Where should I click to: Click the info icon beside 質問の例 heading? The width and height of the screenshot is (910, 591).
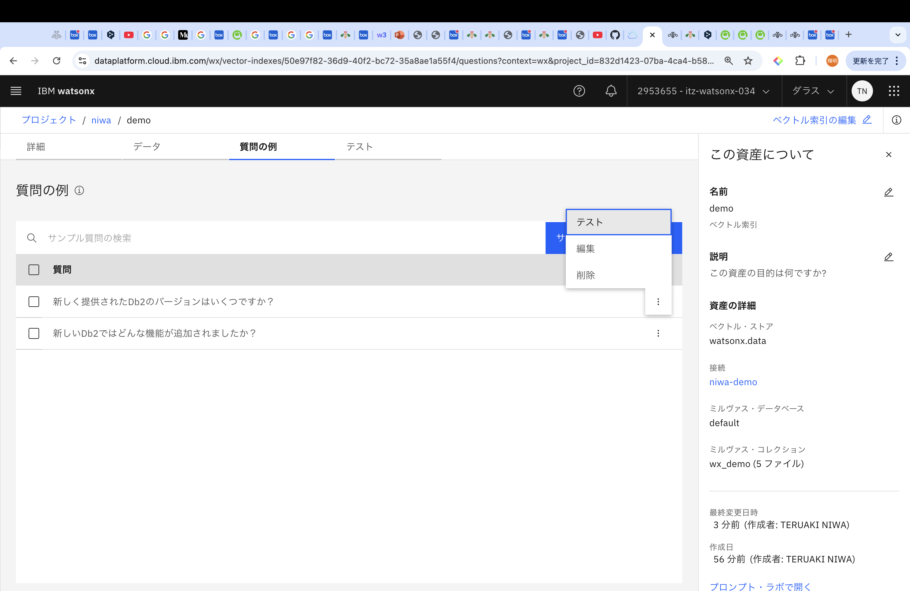point(79,190)
